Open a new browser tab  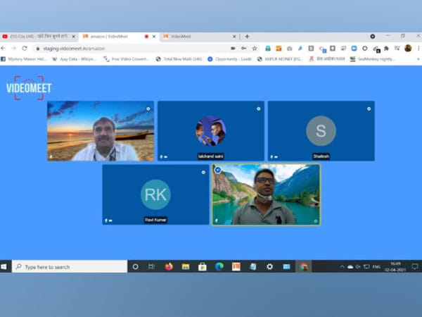(x=247, y=36)
